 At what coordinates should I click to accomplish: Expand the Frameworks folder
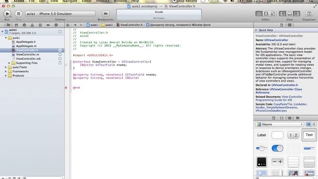(6, 72)
